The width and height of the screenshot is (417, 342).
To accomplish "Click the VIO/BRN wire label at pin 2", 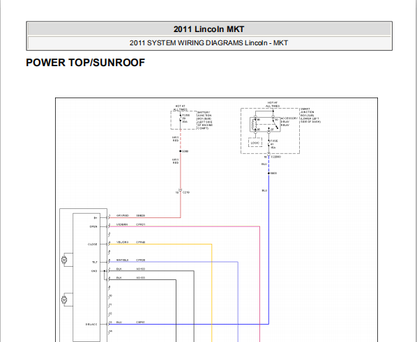I will [122, 224].
